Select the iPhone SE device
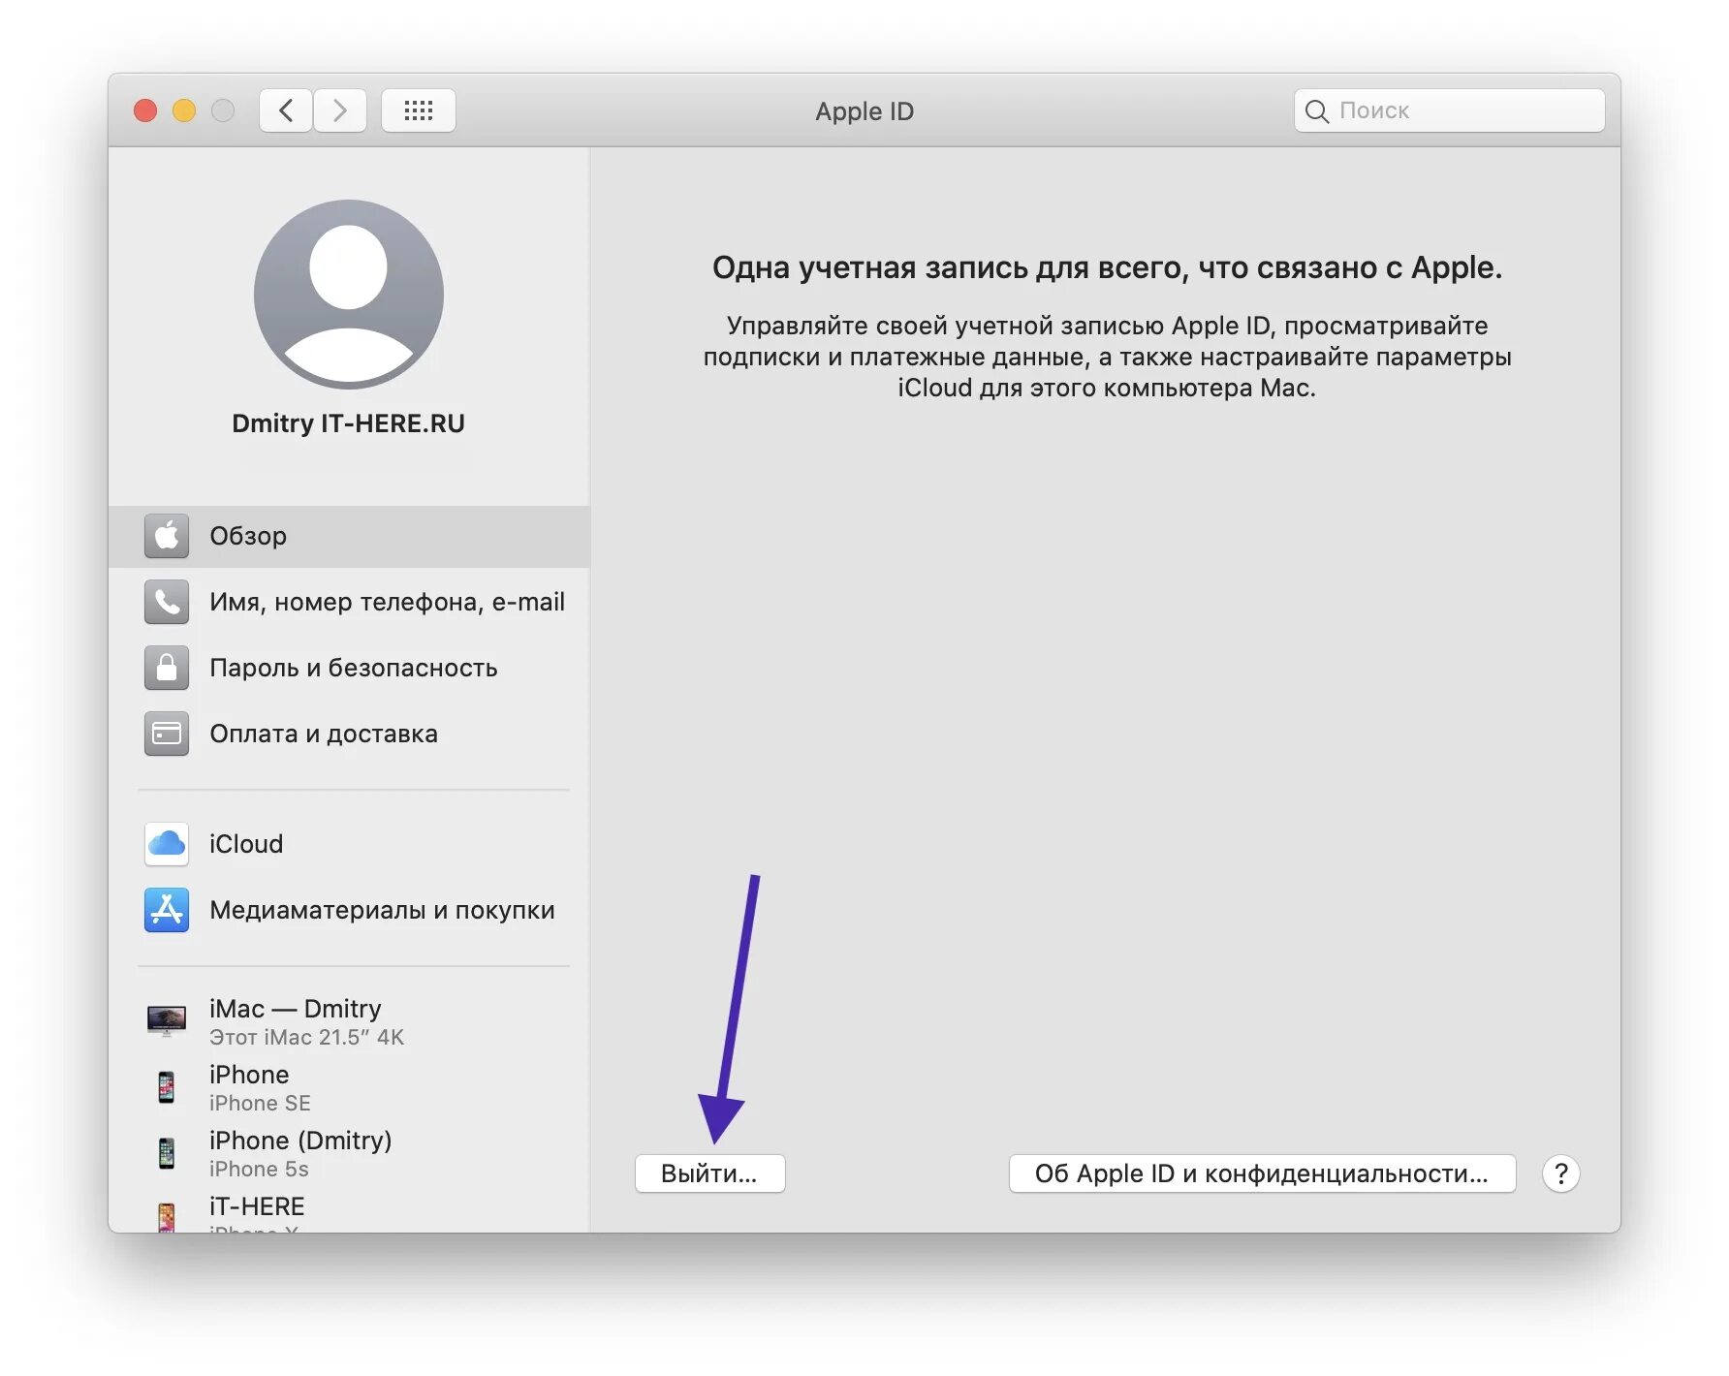1729x1376 pixels. pos(349,1087)
